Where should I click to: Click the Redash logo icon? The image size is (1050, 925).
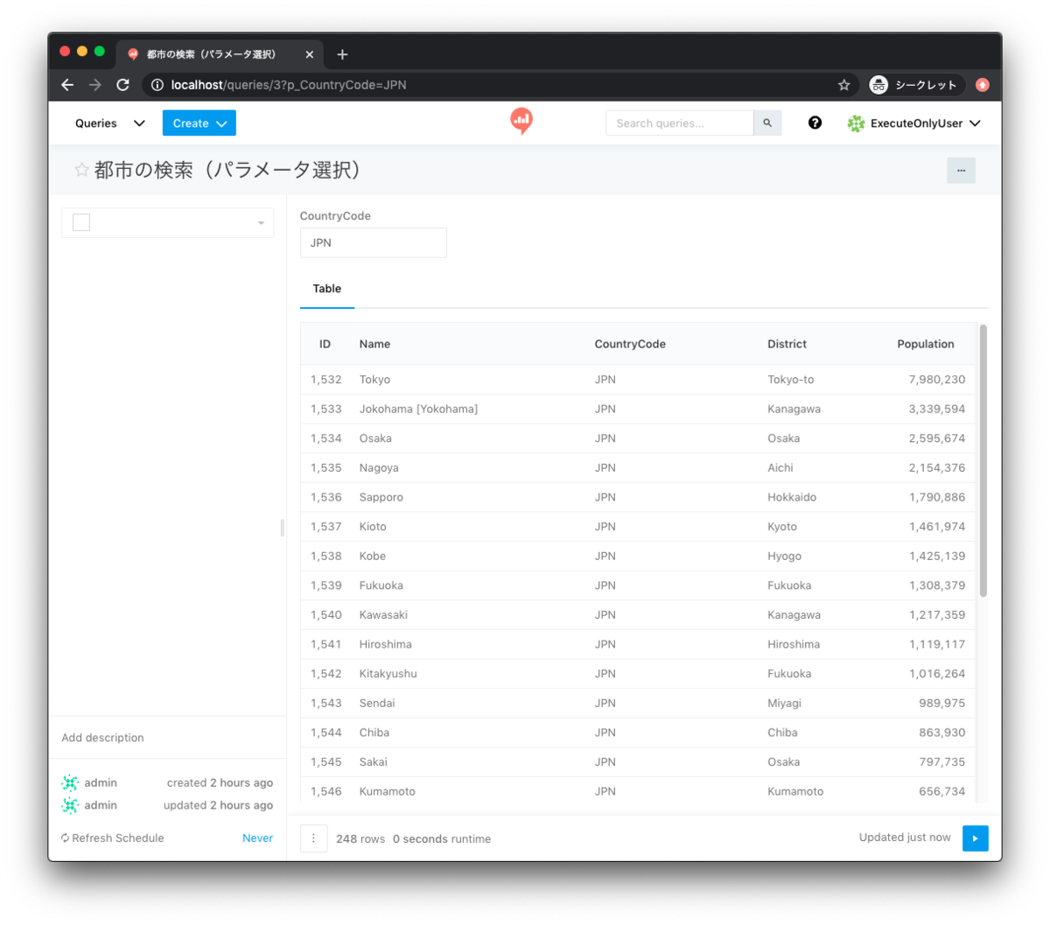(x=521, y=122)
